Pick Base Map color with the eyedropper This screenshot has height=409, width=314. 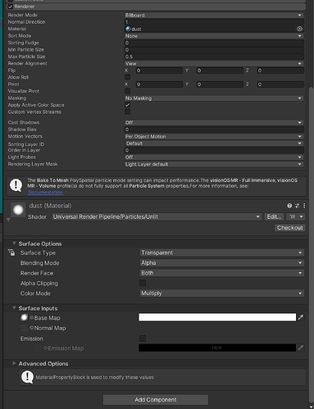coord(301,317)
